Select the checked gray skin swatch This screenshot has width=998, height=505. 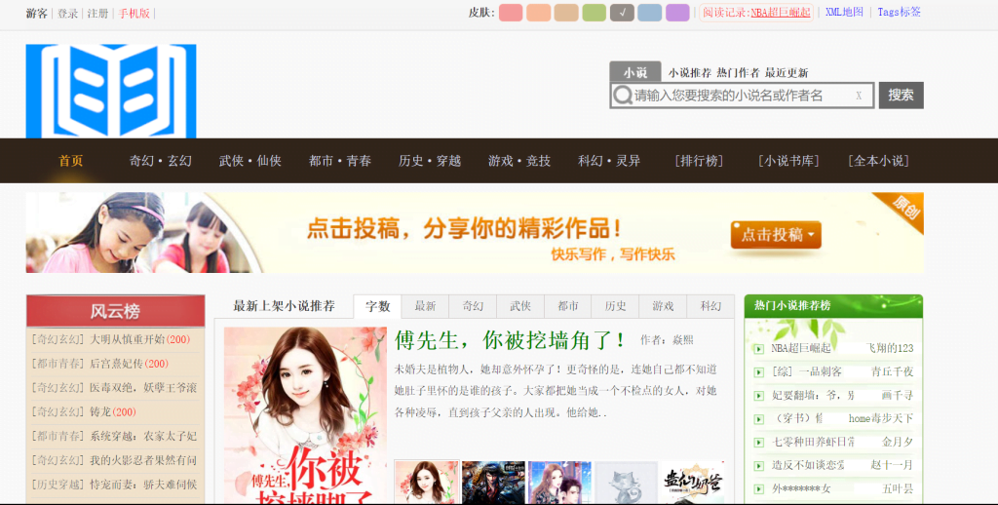click(622, 13)
